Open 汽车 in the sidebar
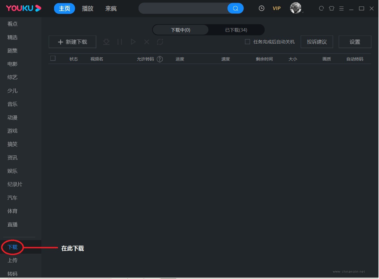Screen dimensions: 379x279 12,198
